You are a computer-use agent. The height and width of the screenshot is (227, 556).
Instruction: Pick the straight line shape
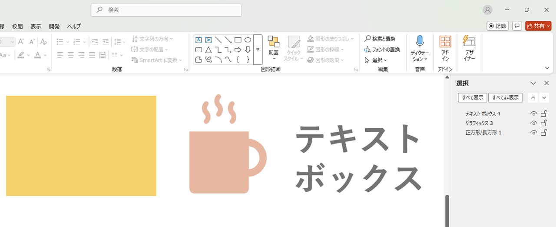pyautogui.click(x=218, y=40)
